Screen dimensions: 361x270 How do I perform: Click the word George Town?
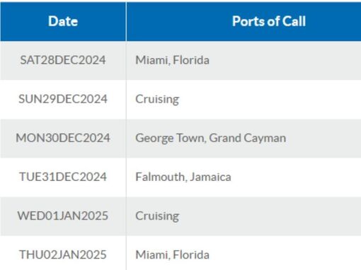pos(171,139)
